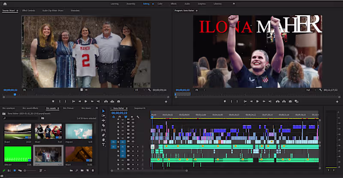Open Source monitor settings wrench
Viewport: 343px width, 178px height.
[149, 90]
